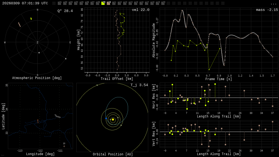Click the orange meteor track on map

click(38, 120)
